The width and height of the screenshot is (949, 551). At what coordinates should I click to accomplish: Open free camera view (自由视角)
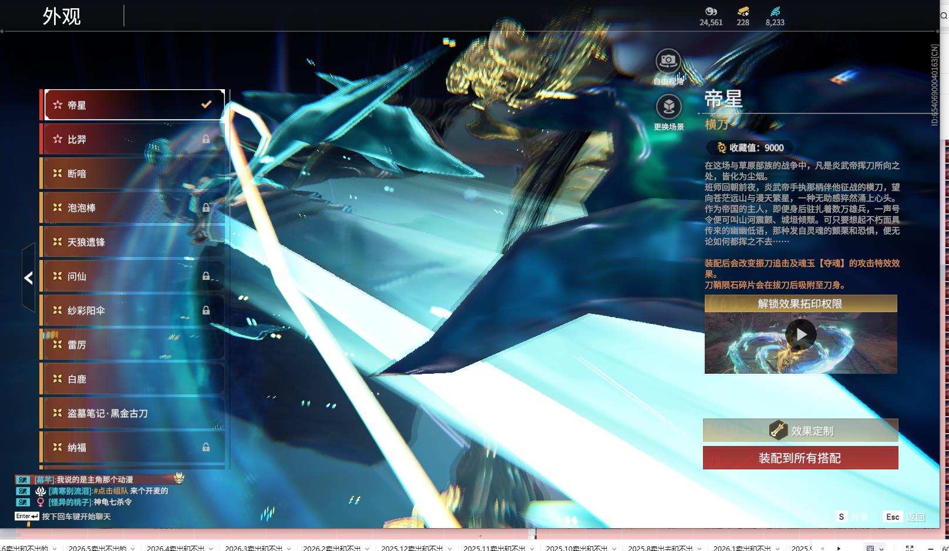(x=668, y=61)
